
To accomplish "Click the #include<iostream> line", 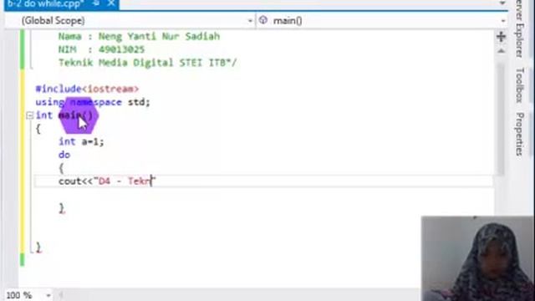I will (87, 89).
